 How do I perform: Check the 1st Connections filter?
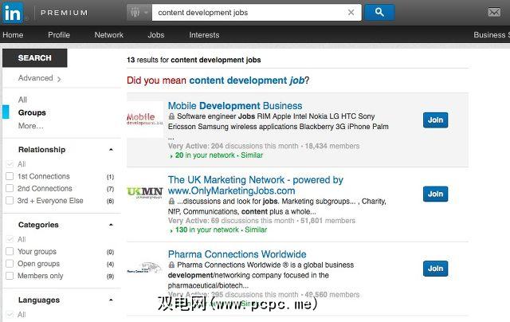[x=10, y=177]
